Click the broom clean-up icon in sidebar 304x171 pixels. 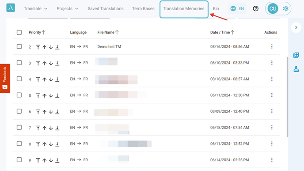click(x=296, y=69)
